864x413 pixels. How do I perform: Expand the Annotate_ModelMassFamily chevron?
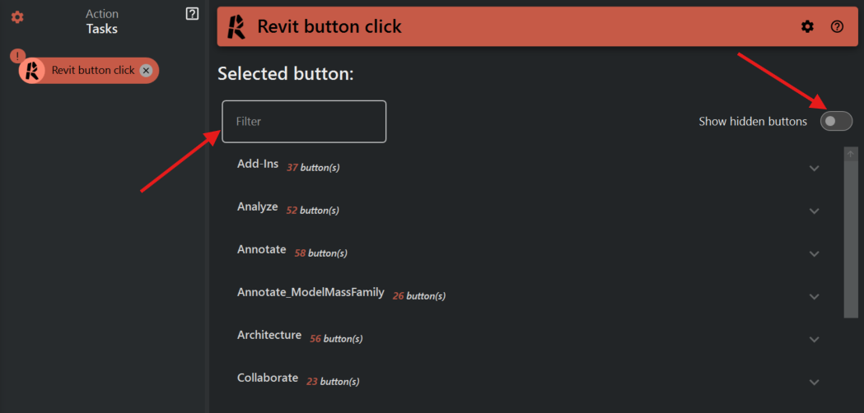[815, 296]
